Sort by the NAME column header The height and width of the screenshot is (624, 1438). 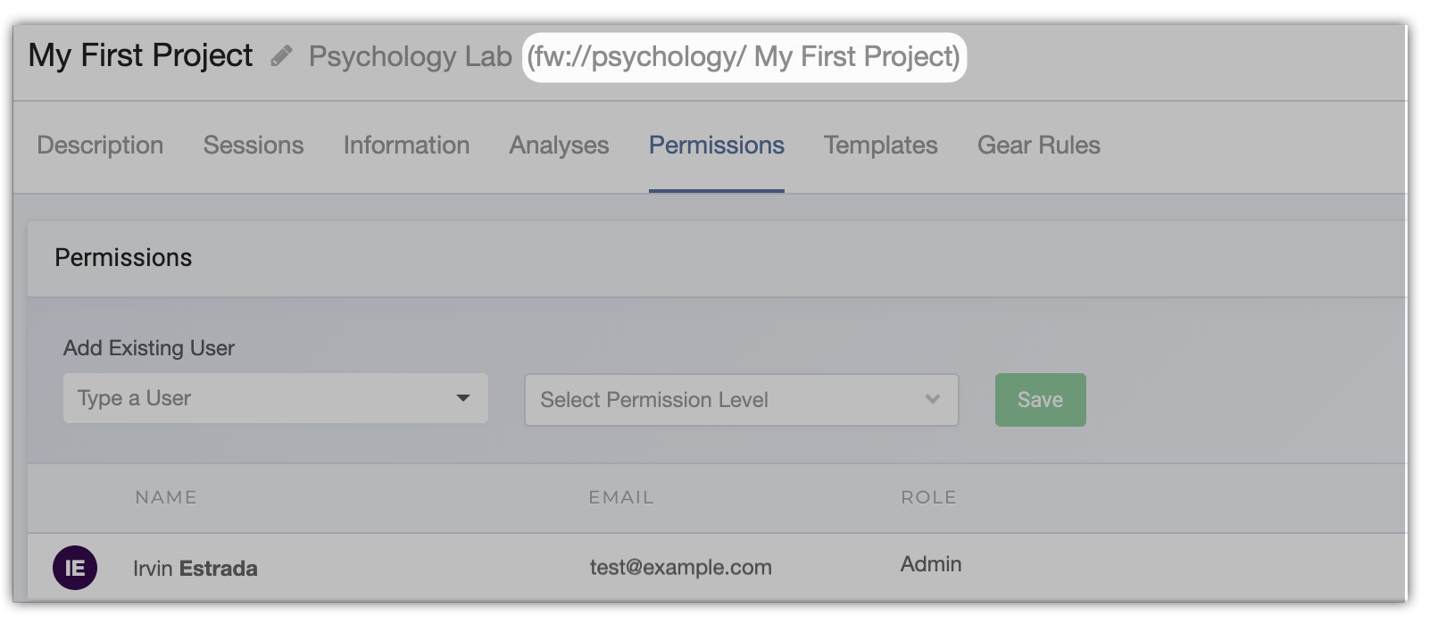coord(166,497)
